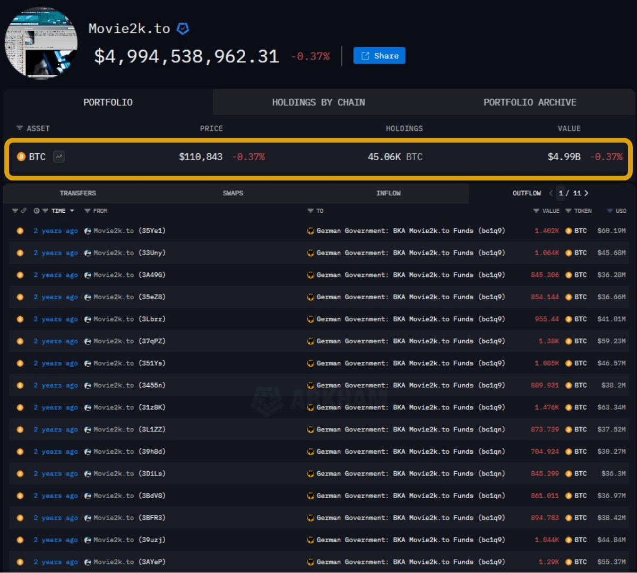Click the BTC token icon in the 3455n row
Screen dimensions: 637x573
pos(569,386)
